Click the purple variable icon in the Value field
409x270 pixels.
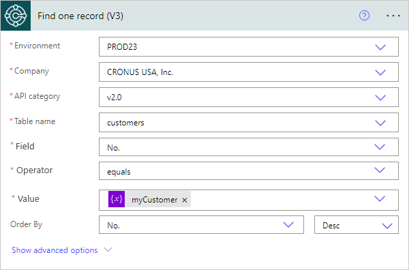tap(117, 199)
